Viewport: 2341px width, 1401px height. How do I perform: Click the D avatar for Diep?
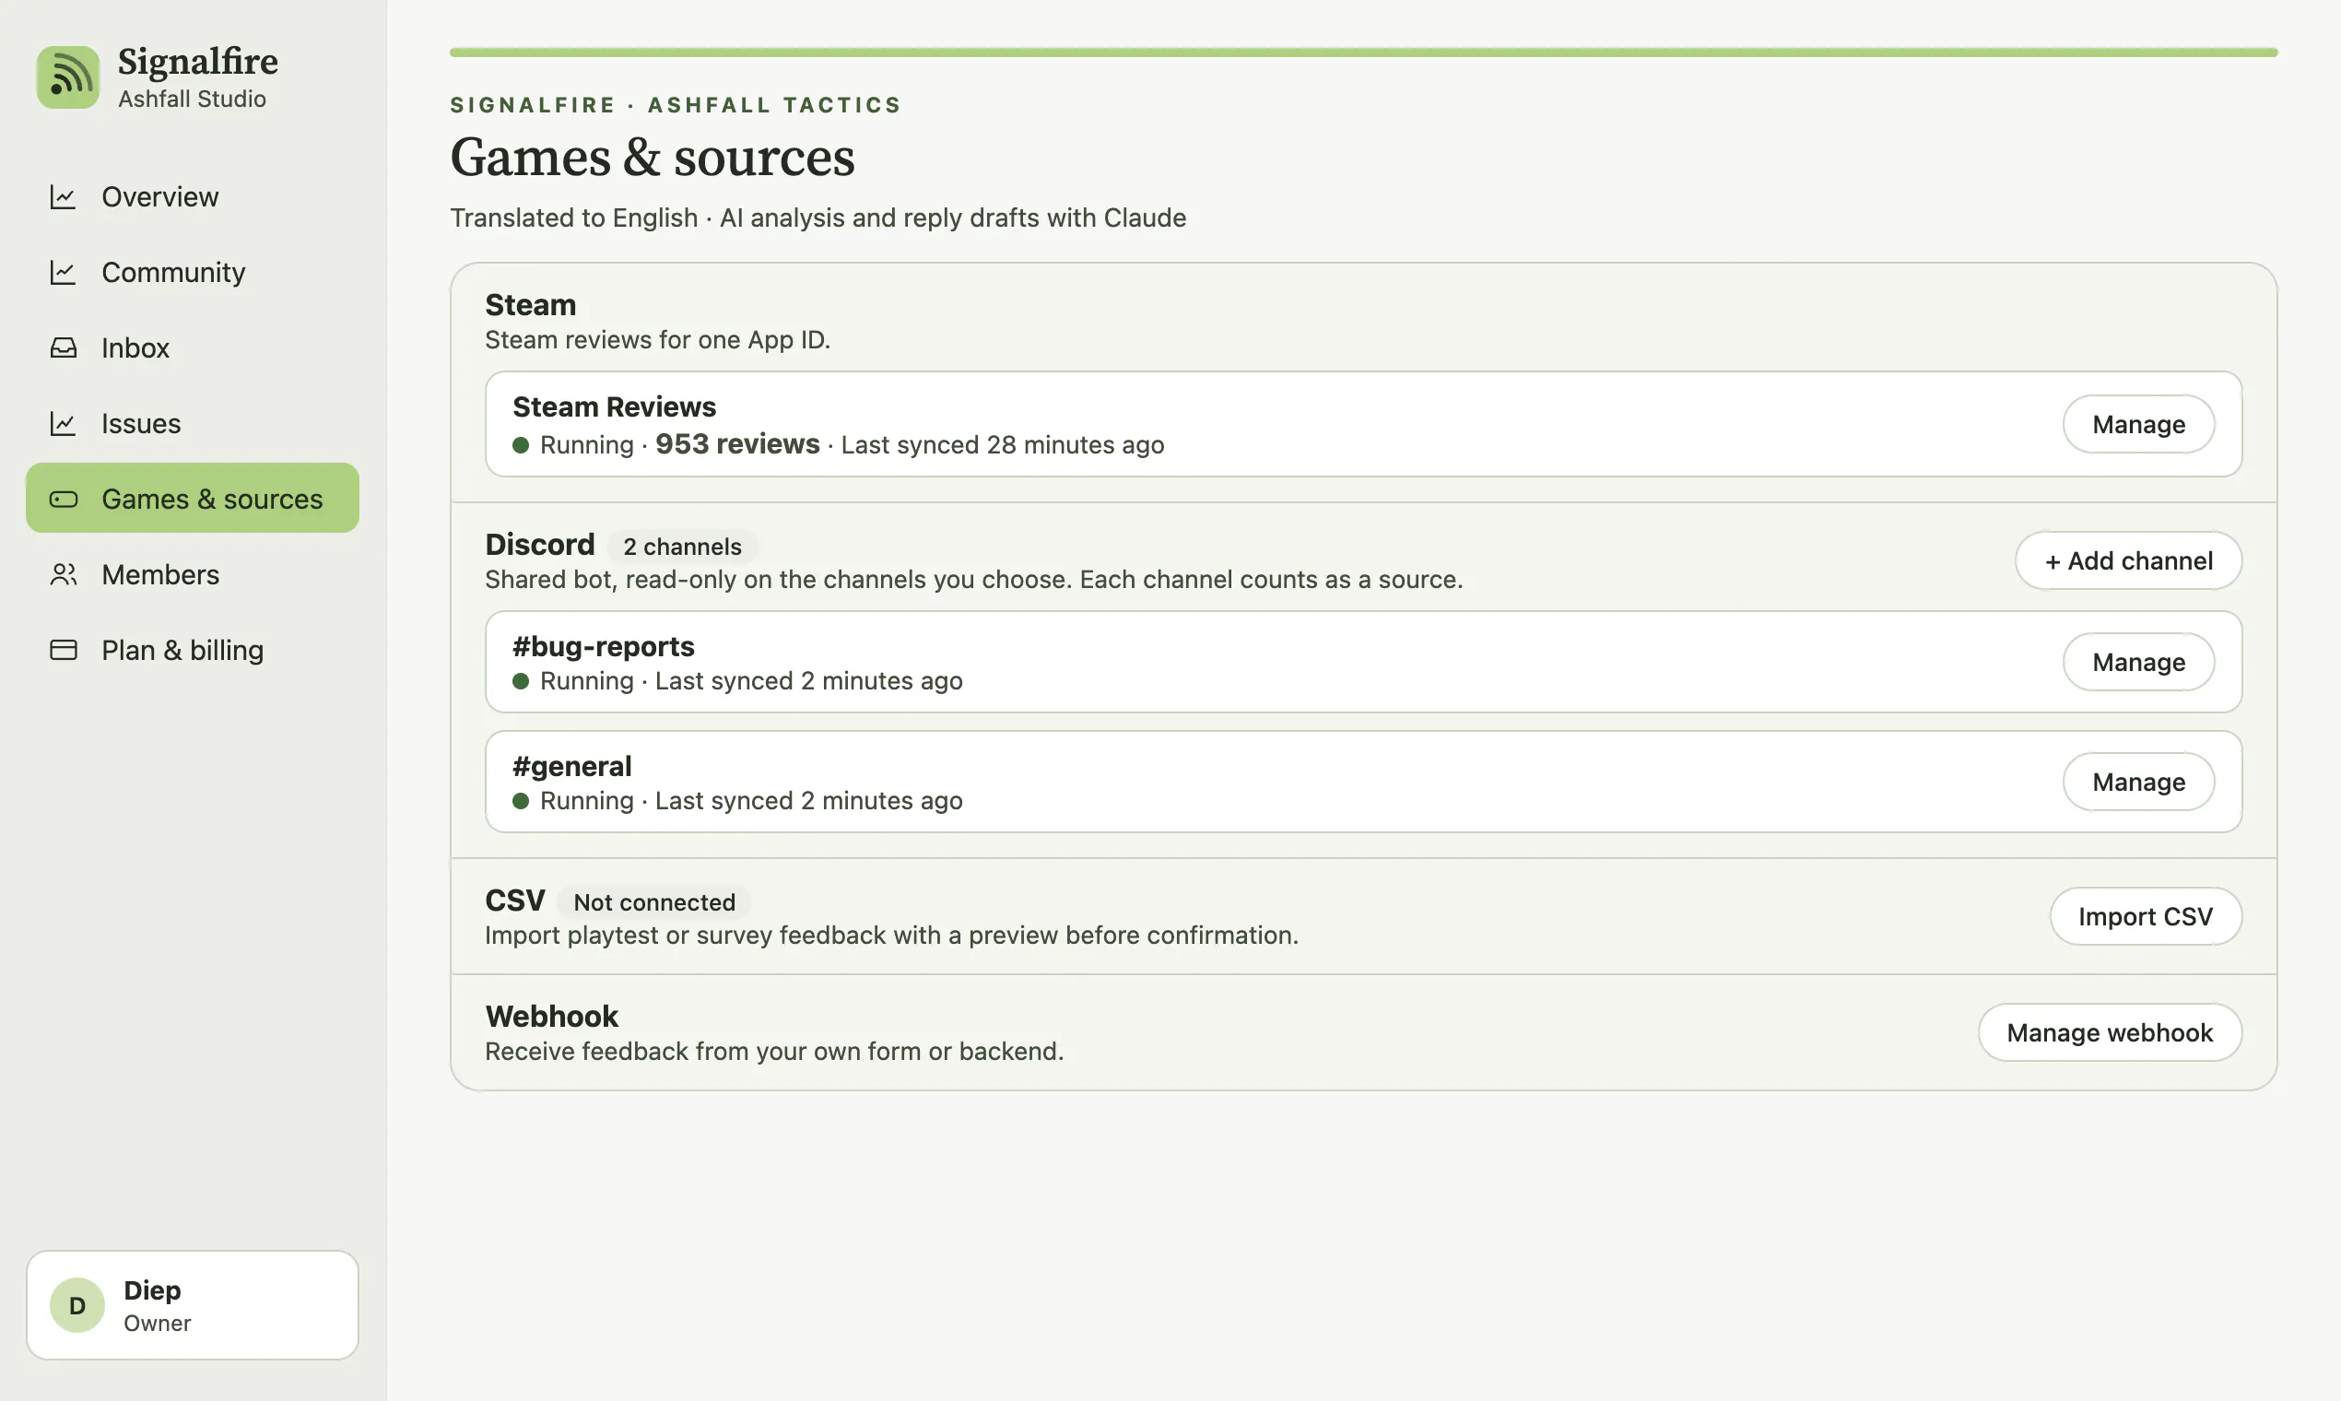point(77,1305)
